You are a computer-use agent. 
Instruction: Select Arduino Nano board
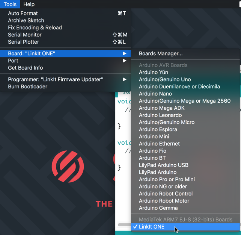(x=185, y=94)
